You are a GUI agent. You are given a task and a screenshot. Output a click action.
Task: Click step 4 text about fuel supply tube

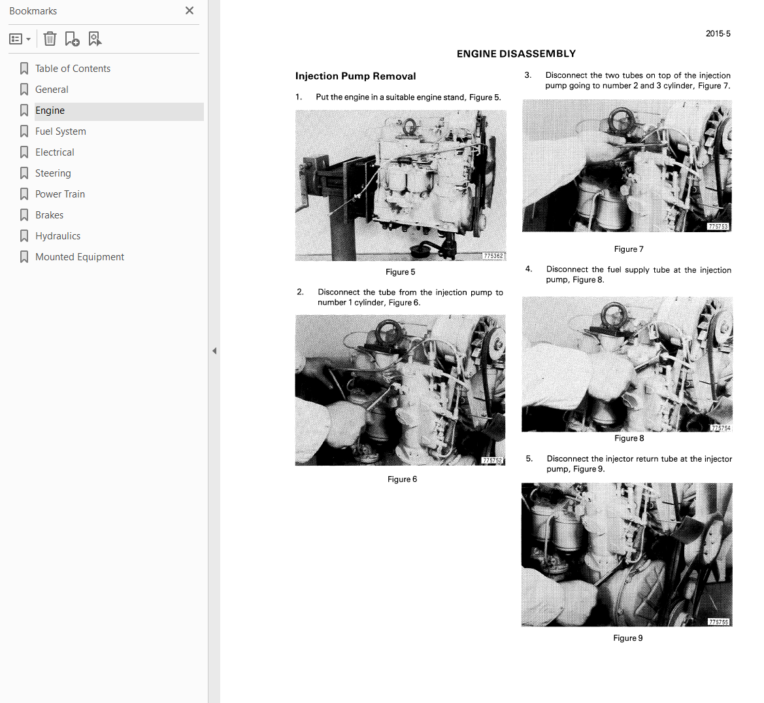[x=639, y=275]
